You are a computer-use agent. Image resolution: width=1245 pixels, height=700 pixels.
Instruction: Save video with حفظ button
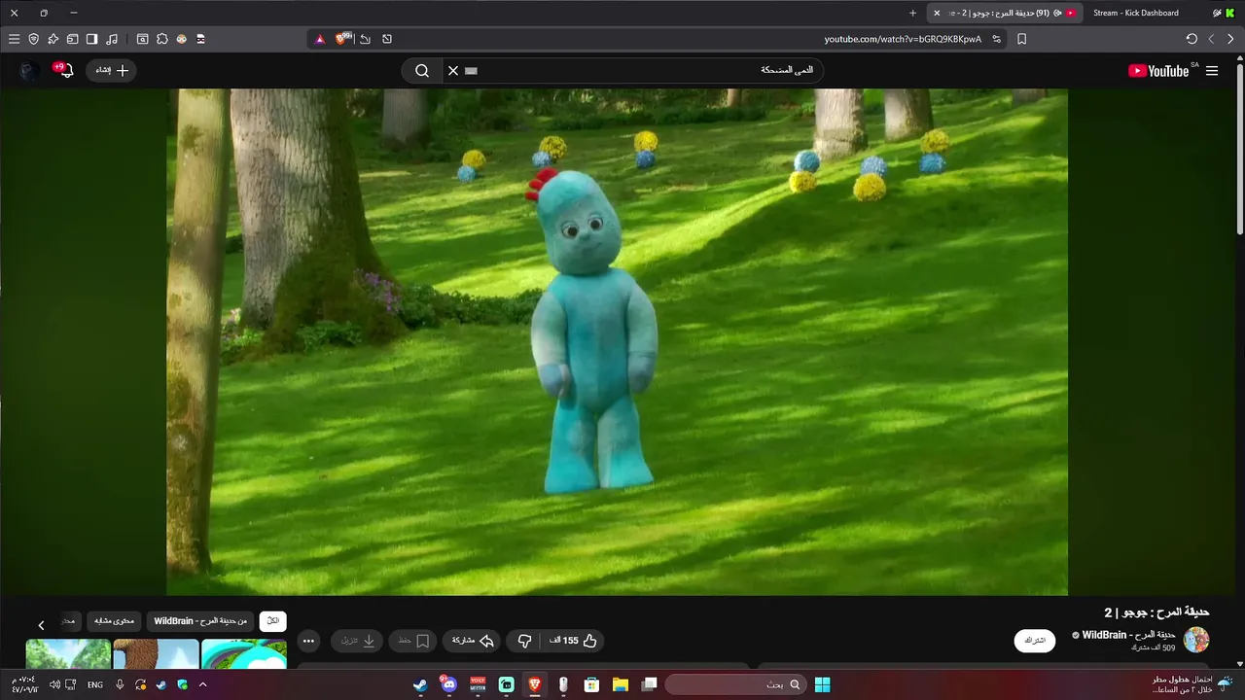(413, 641)
